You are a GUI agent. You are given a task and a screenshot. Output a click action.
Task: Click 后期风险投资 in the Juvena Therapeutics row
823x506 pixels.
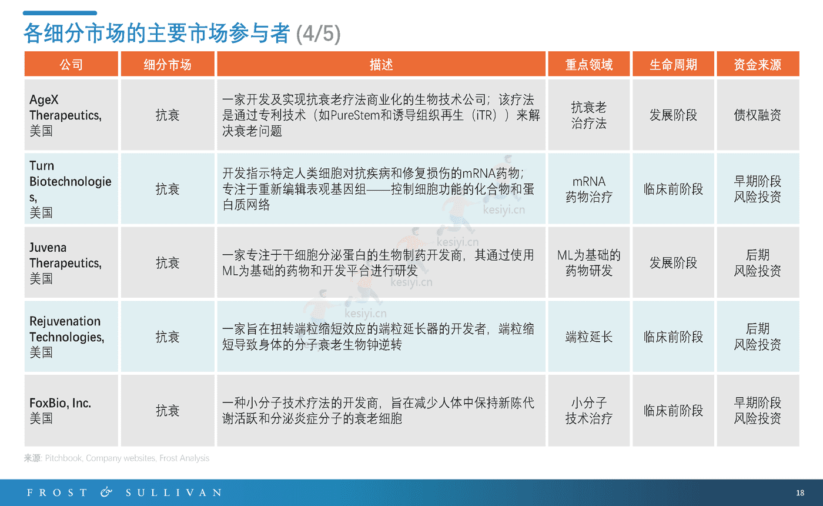coord(758,262)
